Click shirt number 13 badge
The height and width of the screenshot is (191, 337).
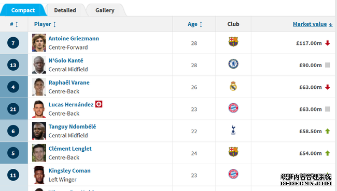[13, 65]
